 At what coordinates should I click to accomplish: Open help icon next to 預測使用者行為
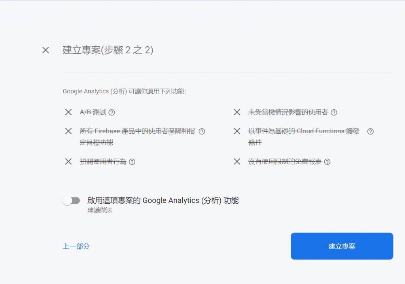[132, 162]
